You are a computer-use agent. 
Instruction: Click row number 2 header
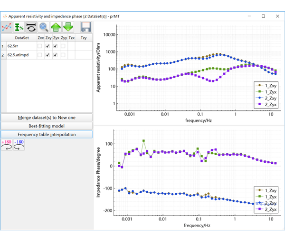[3, 55]
